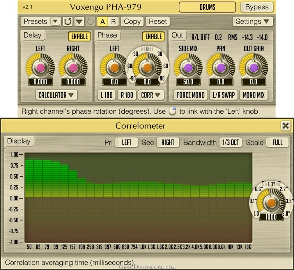
Task: Click the Delay RIGHT knob
Action: (x=73, y=68)
